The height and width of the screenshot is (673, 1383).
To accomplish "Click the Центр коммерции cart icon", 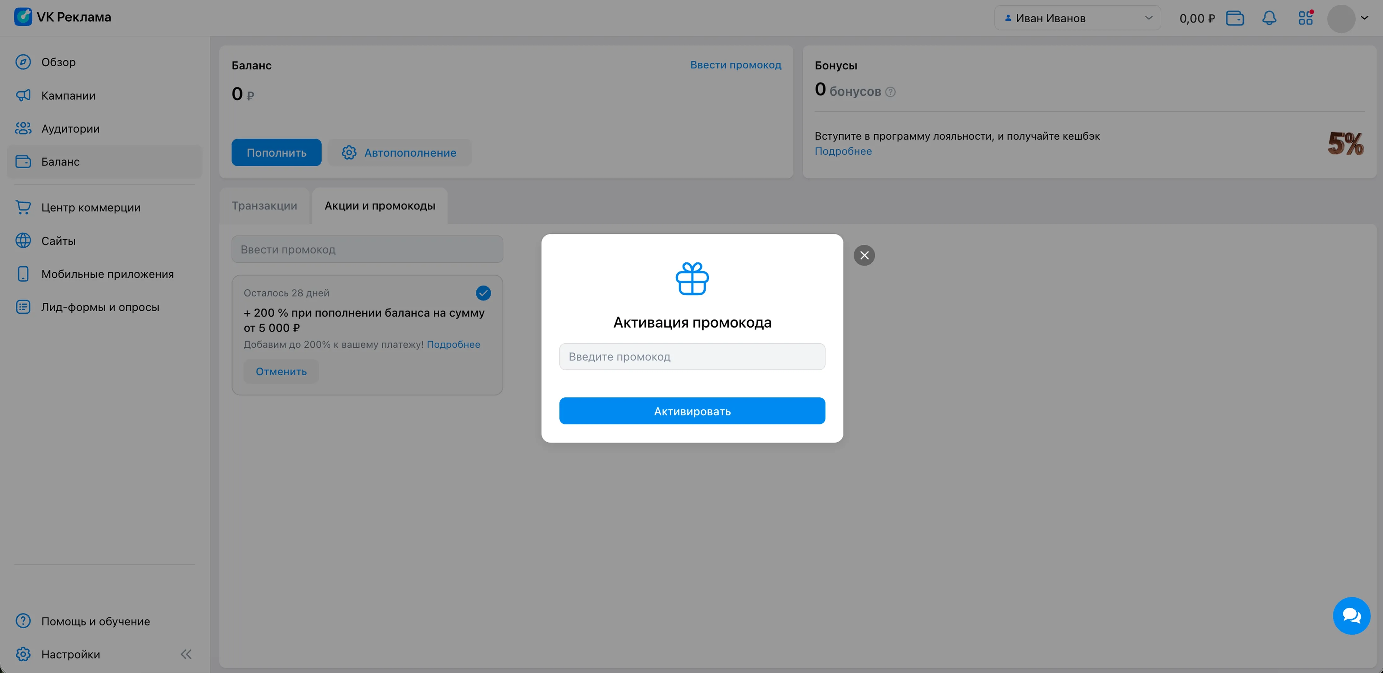I will pyautogui.click(x=23, y=207).
